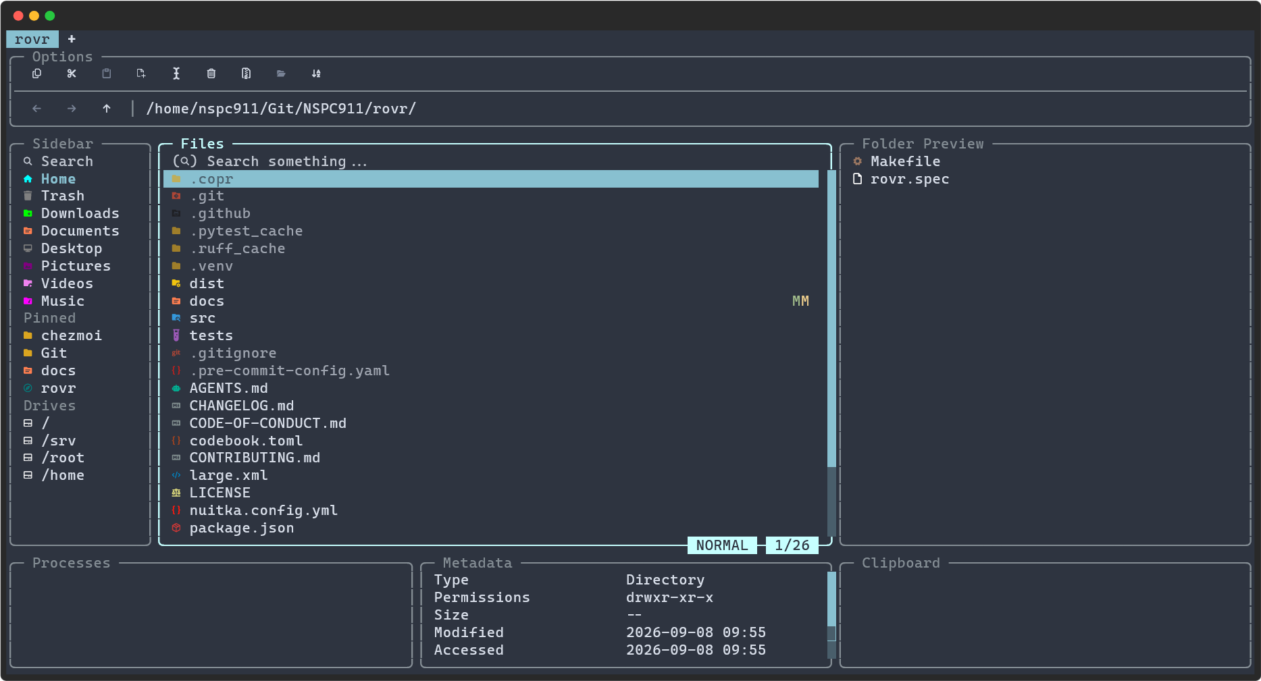Select the .git folder row
This screenshot has height=681, width=1261.
[491, 196]
